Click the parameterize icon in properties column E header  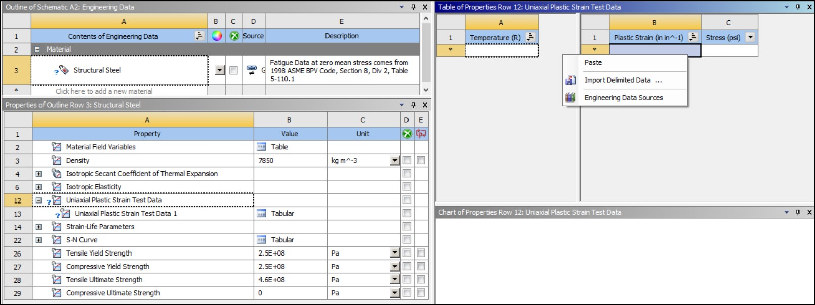coord(421,134)
